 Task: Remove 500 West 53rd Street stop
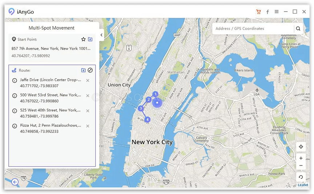tap(88, 96)
